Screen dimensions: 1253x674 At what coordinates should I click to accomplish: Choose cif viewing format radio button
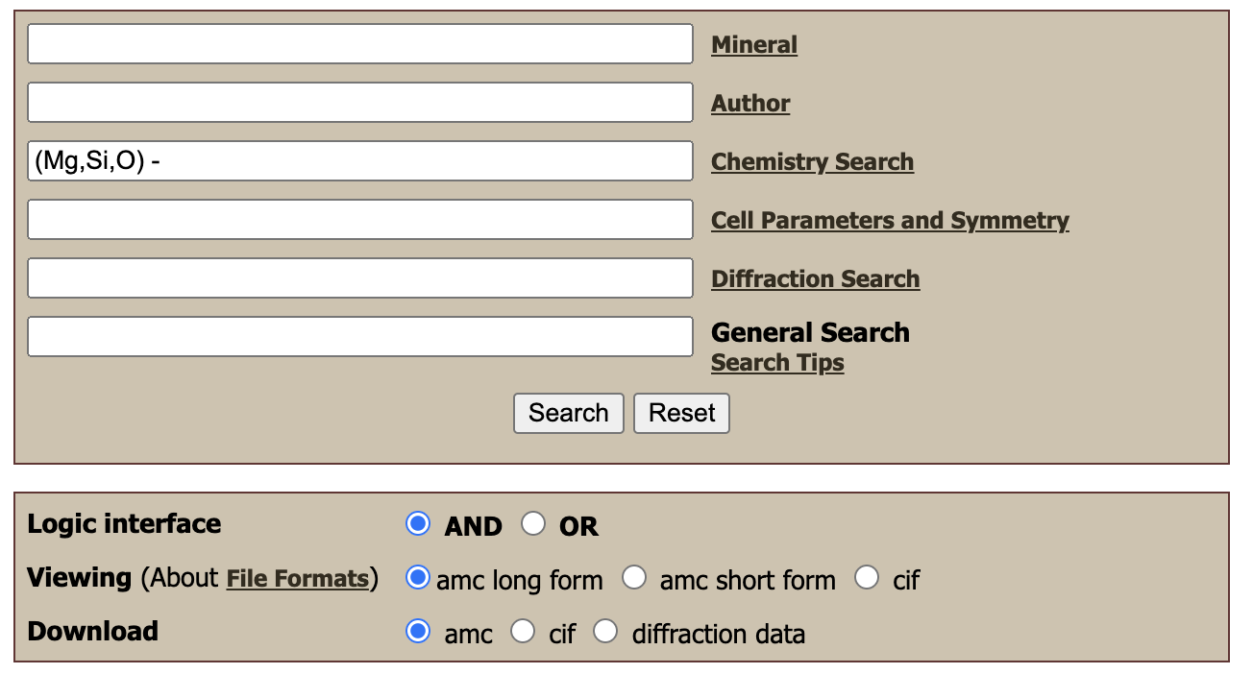[867, 578]
